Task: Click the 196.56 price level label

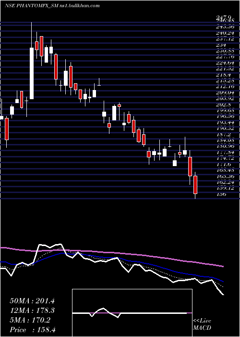Action: click(x=225, y=117)
